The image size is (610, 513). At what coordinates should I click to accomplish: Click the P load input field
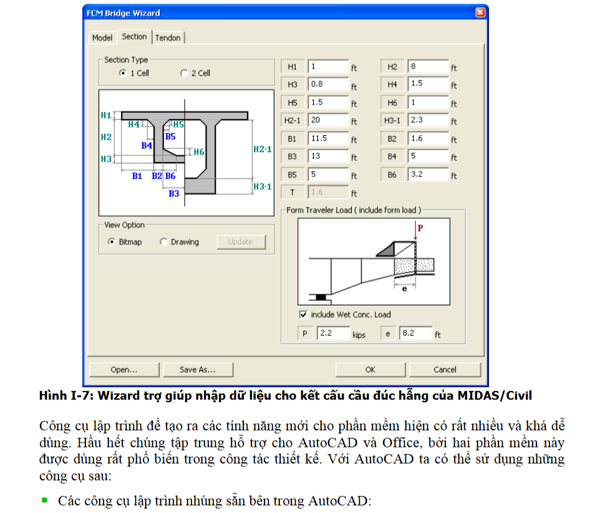[x=333, y=333]
